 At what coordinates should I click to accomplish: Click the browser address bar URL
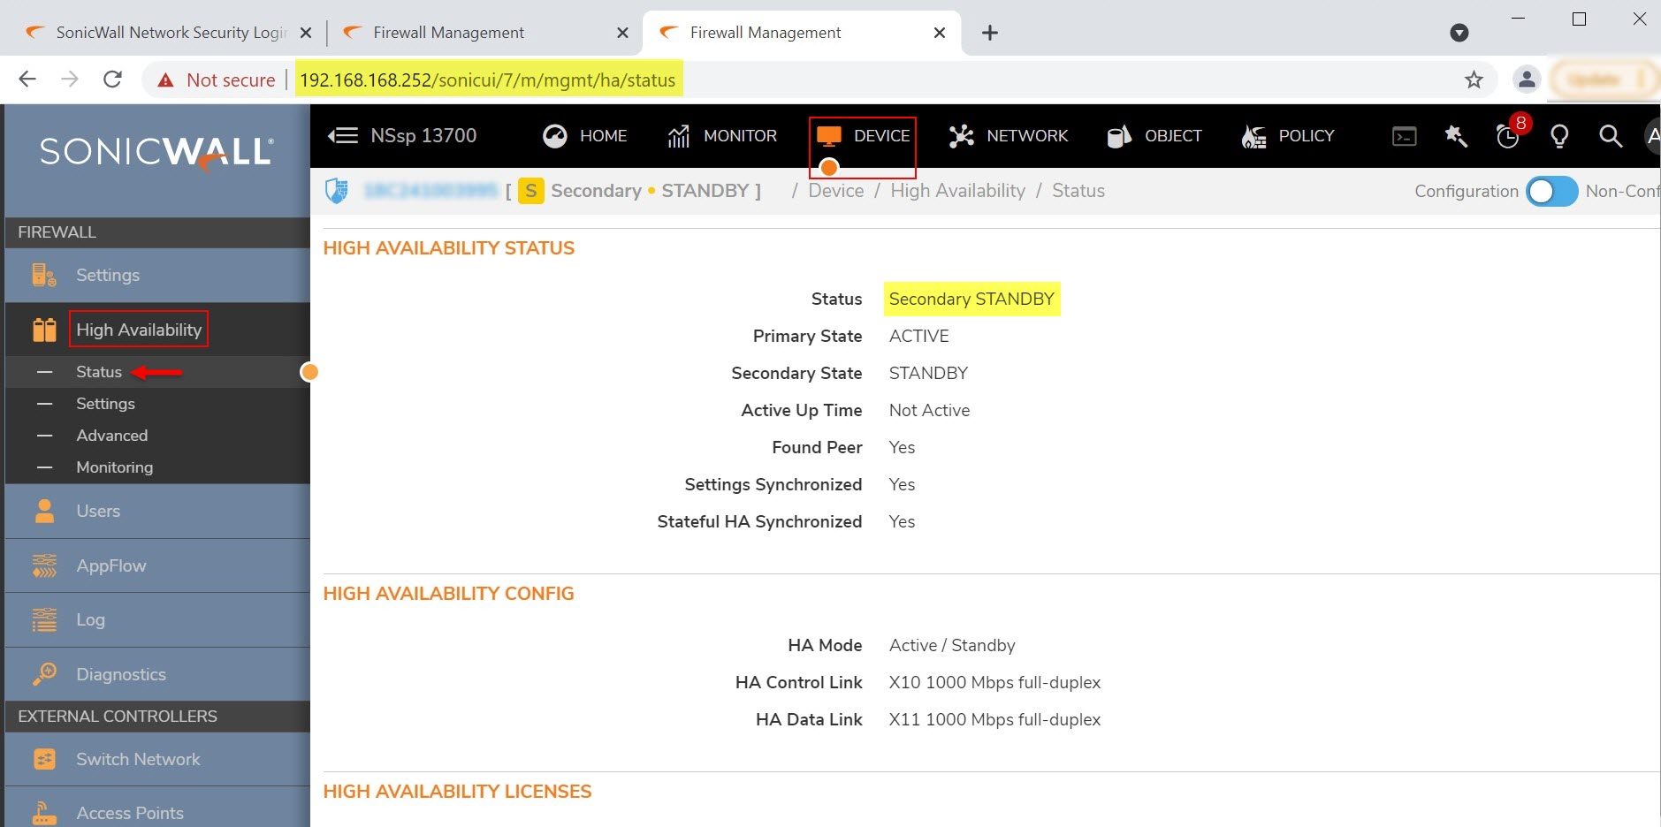tap(487, 80)
